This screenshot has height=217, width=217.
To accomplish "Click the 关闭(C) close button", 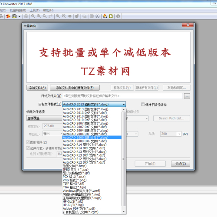I will point(181,164).
